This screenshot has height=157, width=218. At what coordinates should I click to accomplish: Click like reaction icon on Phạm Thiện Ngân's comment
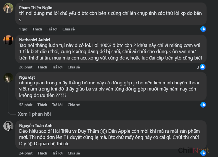(x=203, y=29)
